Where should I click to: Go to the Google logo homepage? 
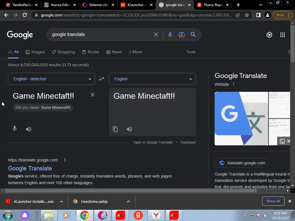pyautogui.click(x=20, y=35)
